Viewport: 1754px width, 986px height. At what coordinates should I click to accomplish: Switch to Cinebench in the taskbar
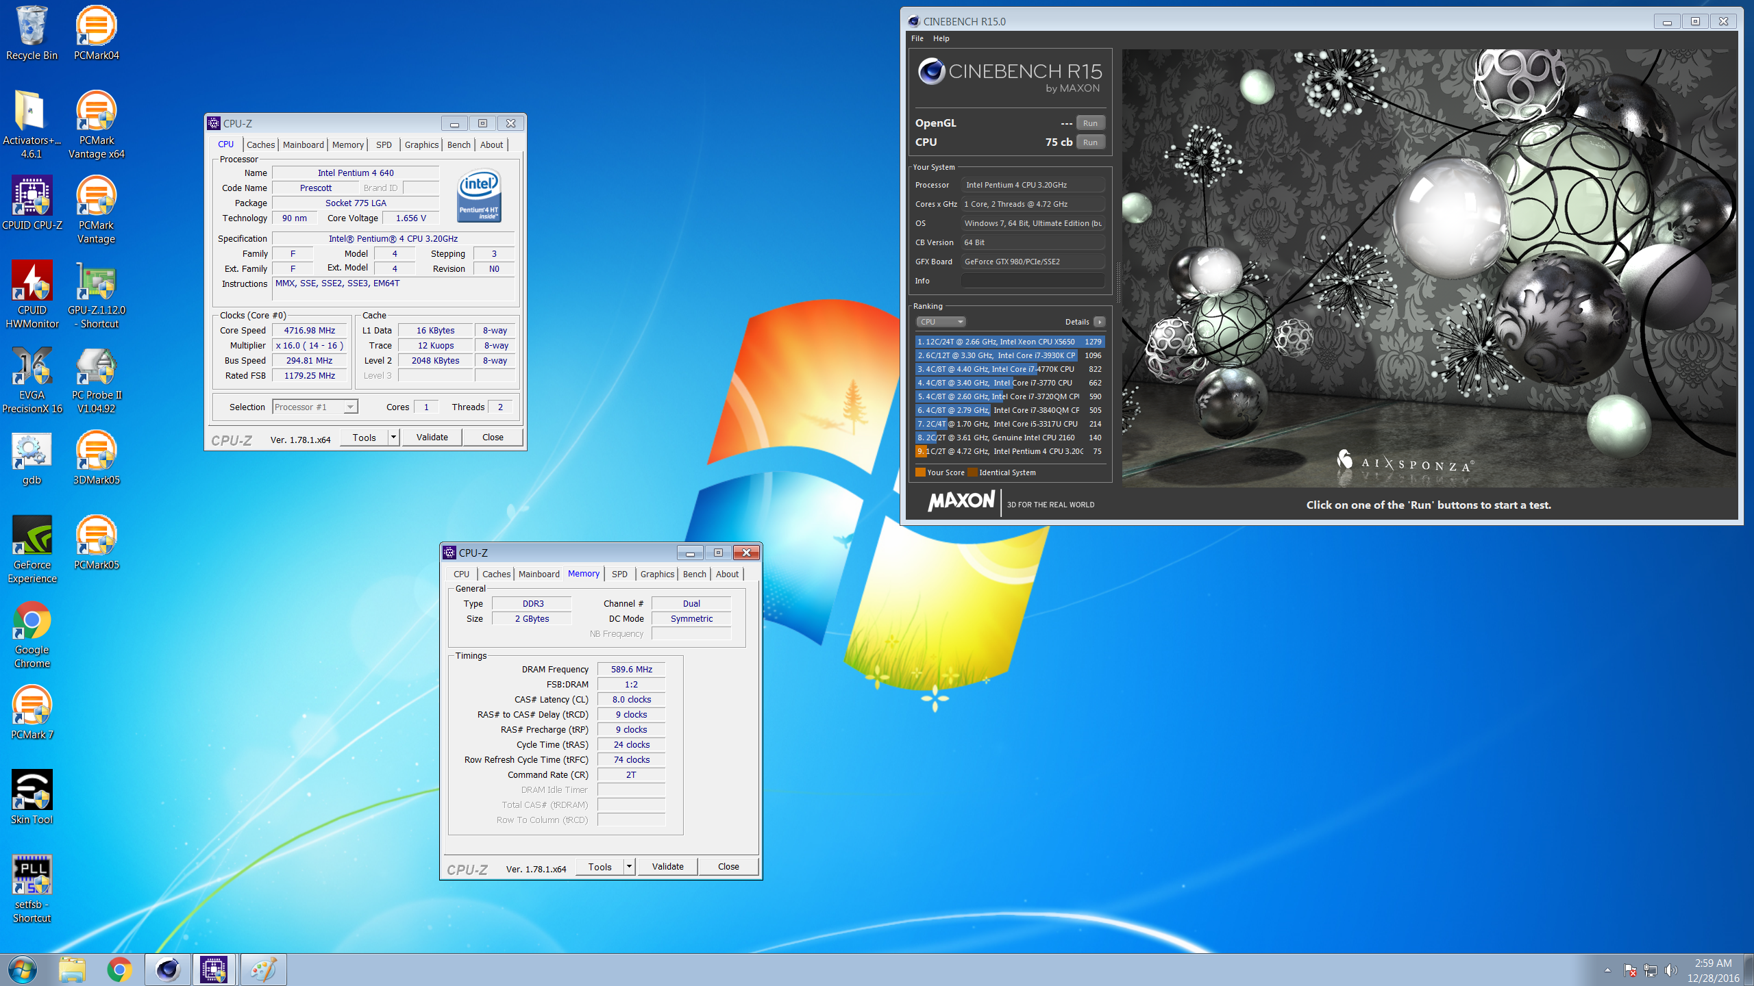(167, 970)
